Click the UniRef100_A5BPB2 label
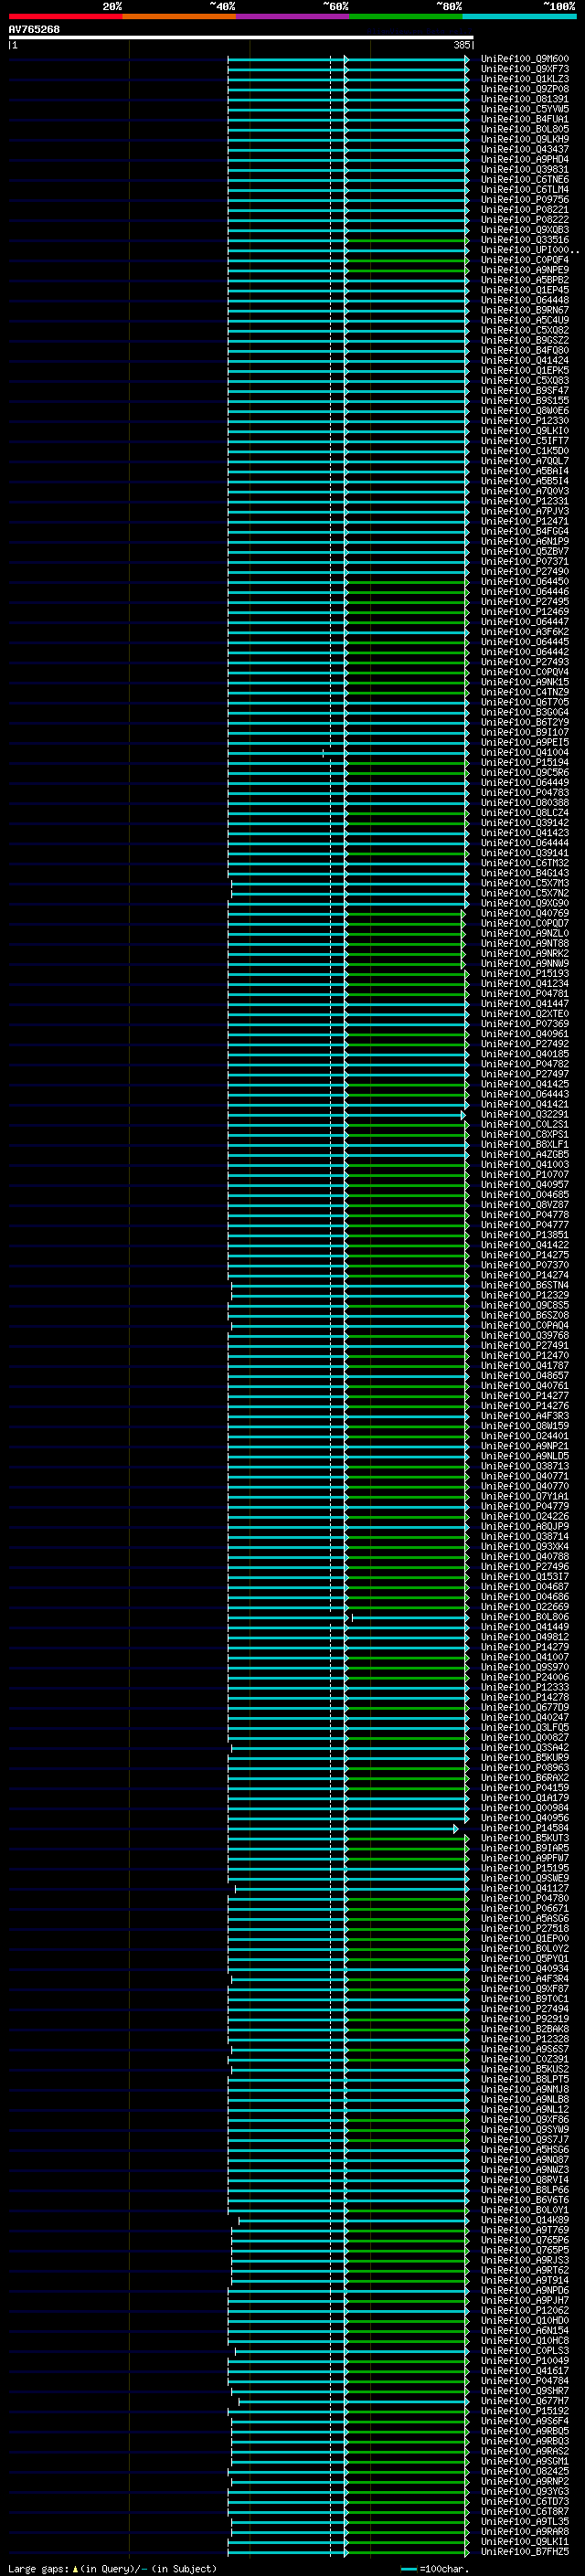The height and width of the screenshot is (2576, 585). [525, 280]
